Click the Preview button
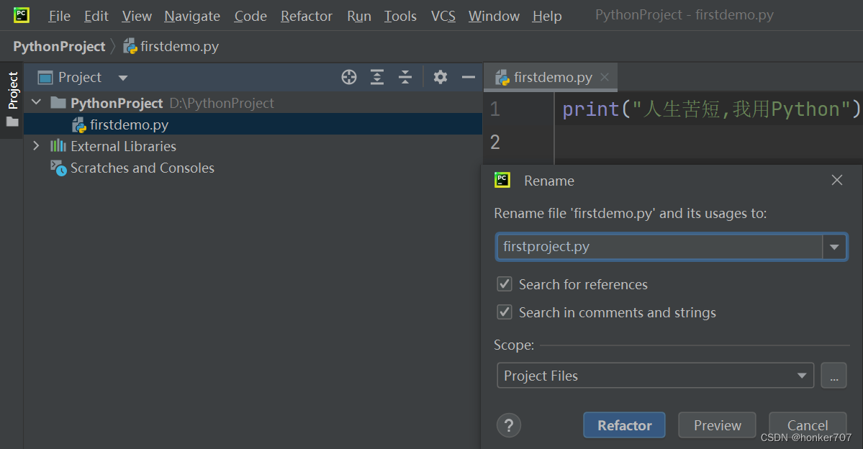This screenshot has height=449, width=863. [717, 425]
